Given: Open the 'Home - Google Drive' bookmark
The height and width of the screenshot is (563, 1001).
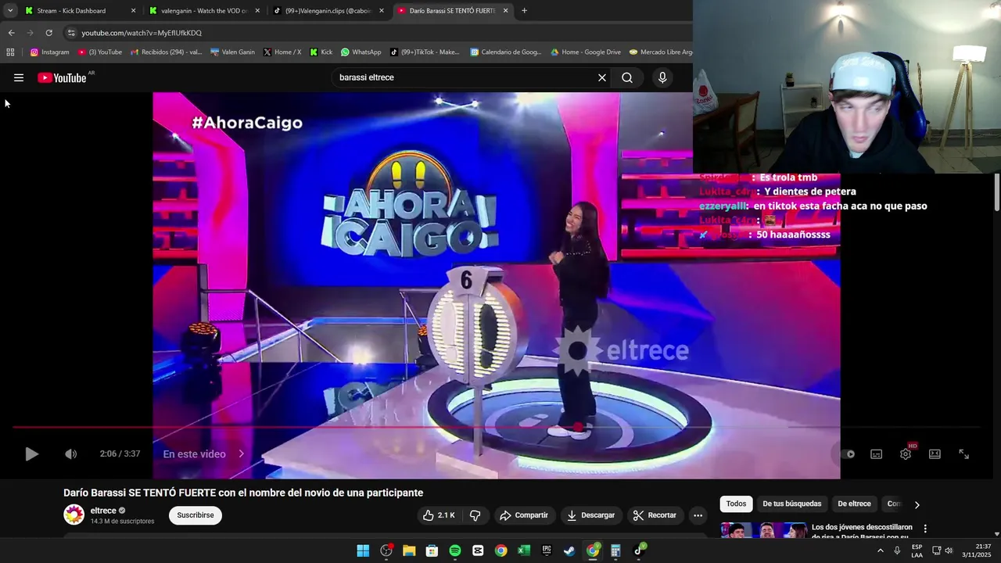Looking at the screenshot, I should [x=586, y=52].
